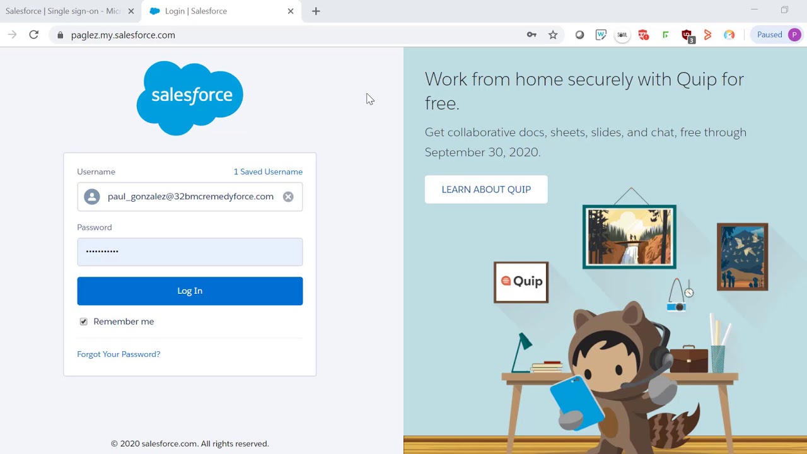Click the address bar URL

point(123,35)
